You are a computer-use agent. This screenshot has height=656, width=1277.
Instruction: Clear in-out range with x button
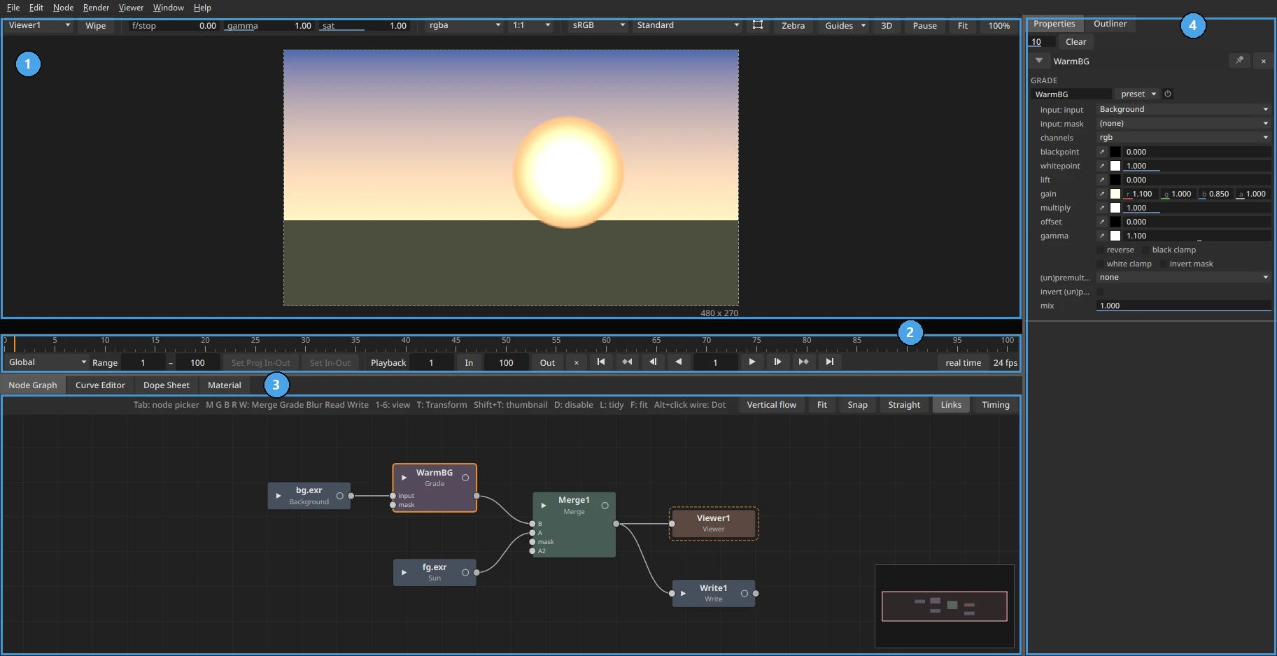[x=576, y=363]
